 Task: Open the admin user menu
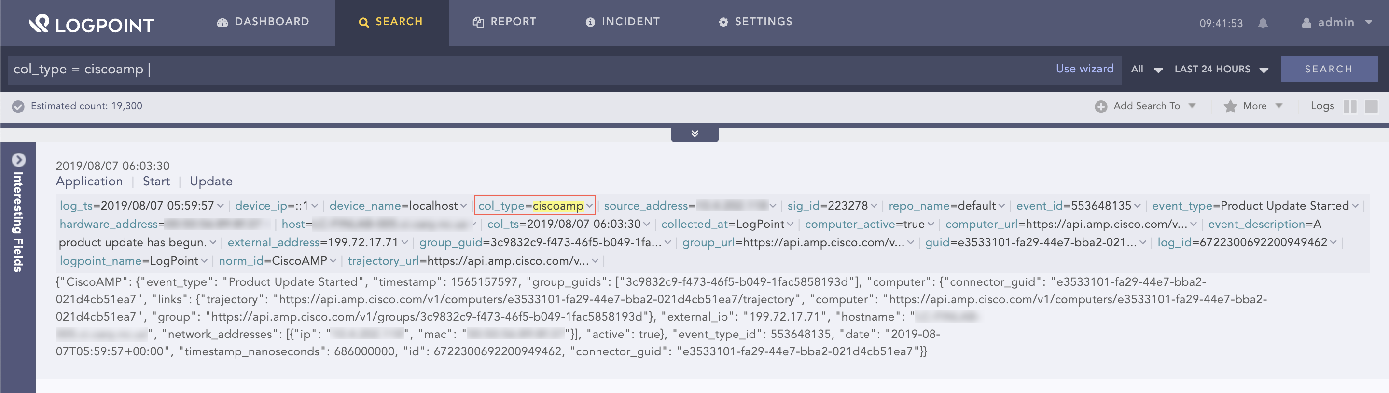tap(1337, 23)
